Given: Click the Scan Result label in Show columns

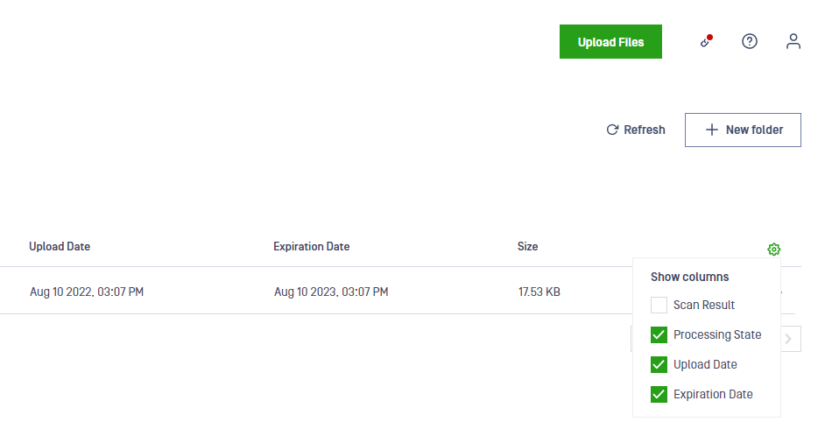Looking at the screenshot, I should tap(704, 305).
